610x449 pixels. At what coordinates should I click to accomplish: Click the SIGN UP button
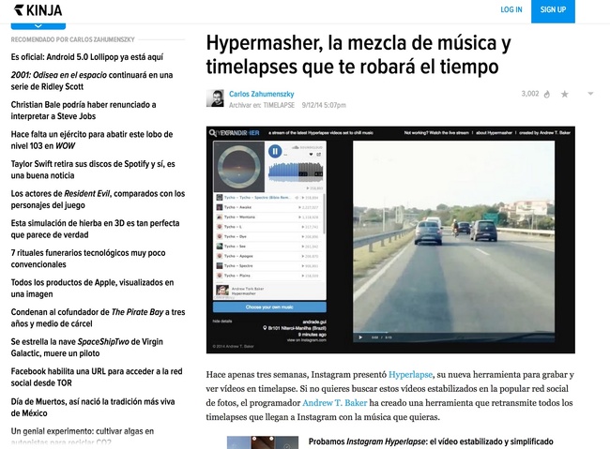(554, 10)
